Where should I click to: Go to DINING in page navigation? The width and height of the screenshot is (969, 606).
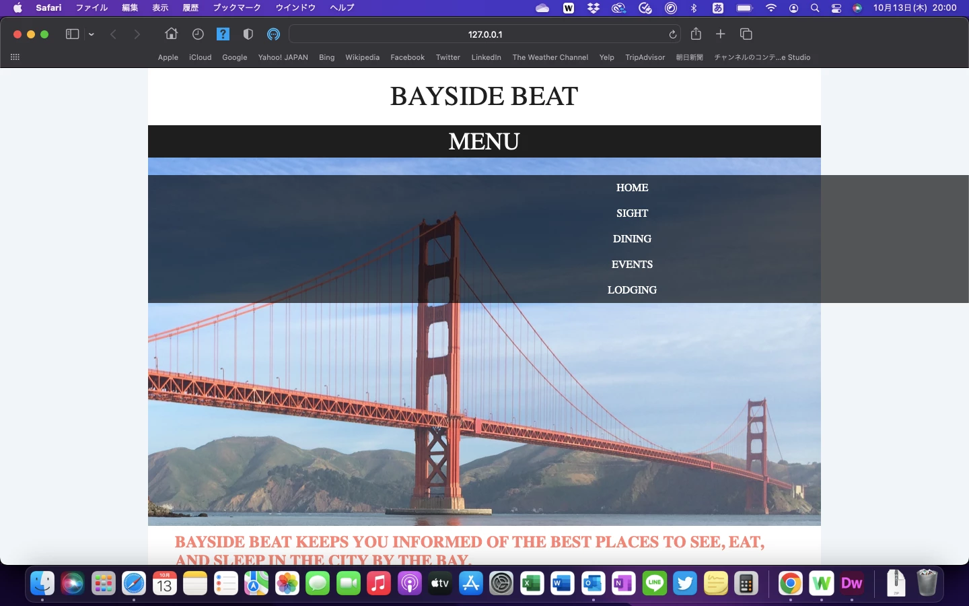tap(633, 239)
